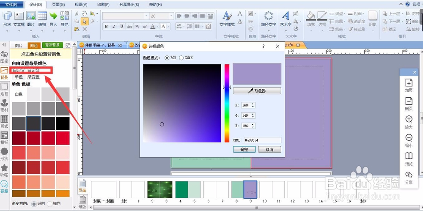This screenshot has width=423, height=211.
Task: Expand the font name dropdown box
Action: click(x=126, y=16)
